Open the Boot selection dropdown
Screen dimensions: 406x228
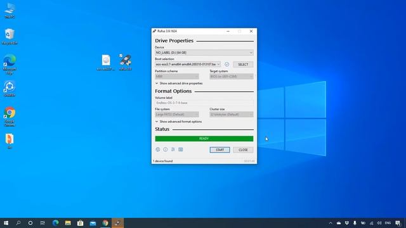click(x=188, y=64)
